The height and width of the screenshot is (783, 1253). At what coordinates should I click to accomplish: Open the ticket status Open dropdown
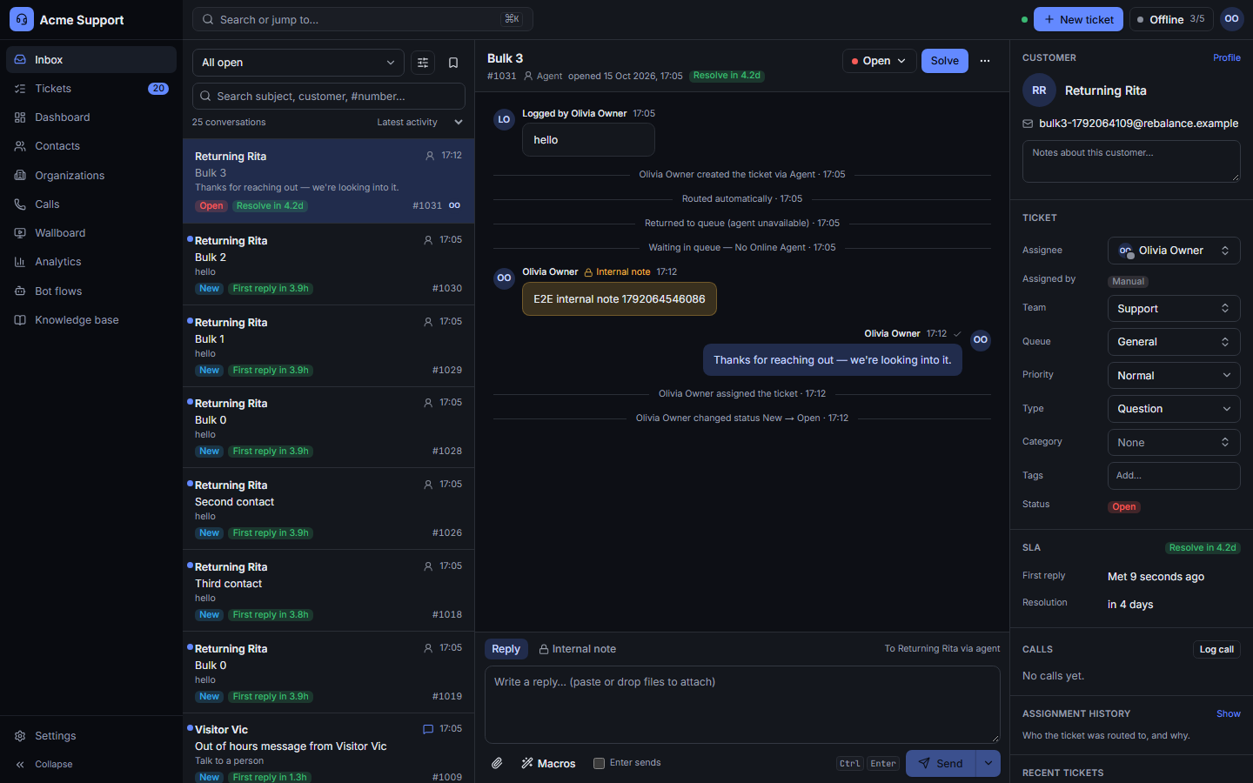879,61
